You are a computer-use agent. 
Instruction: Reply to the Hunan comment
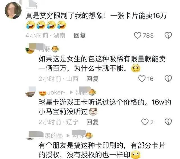coord(80,36)
